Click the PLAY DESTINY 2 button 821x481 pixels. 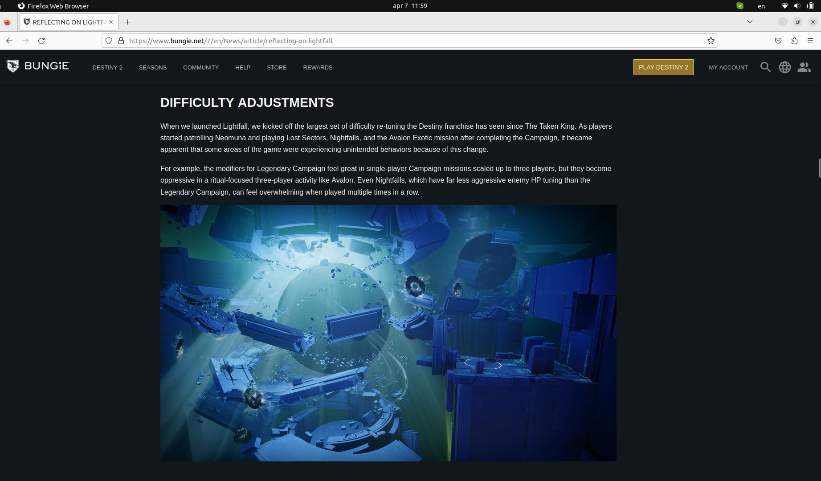pyautogui.click(x=663, y=67)
